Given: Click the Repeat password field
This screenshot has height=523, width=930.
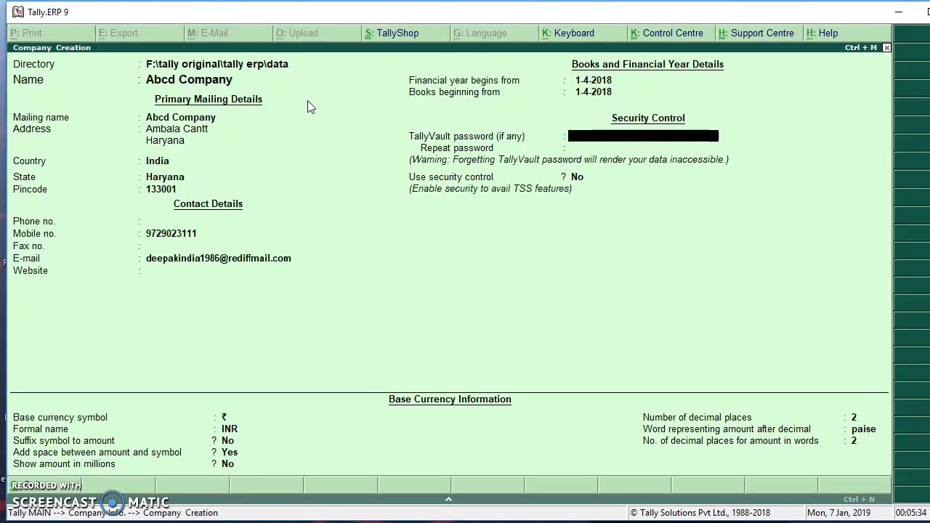Looking at the screenshot, I should 643,148.
